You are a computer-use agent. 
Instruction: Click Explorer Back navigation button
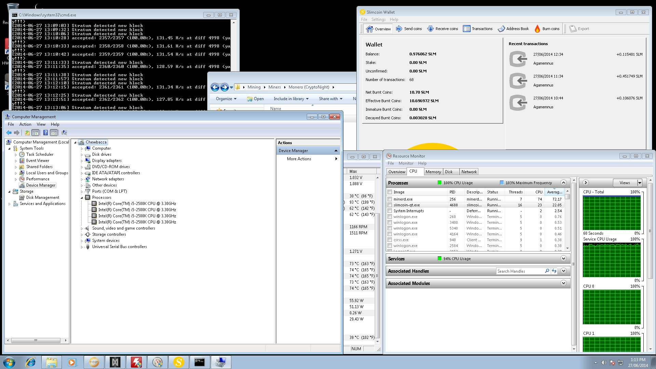215,87
